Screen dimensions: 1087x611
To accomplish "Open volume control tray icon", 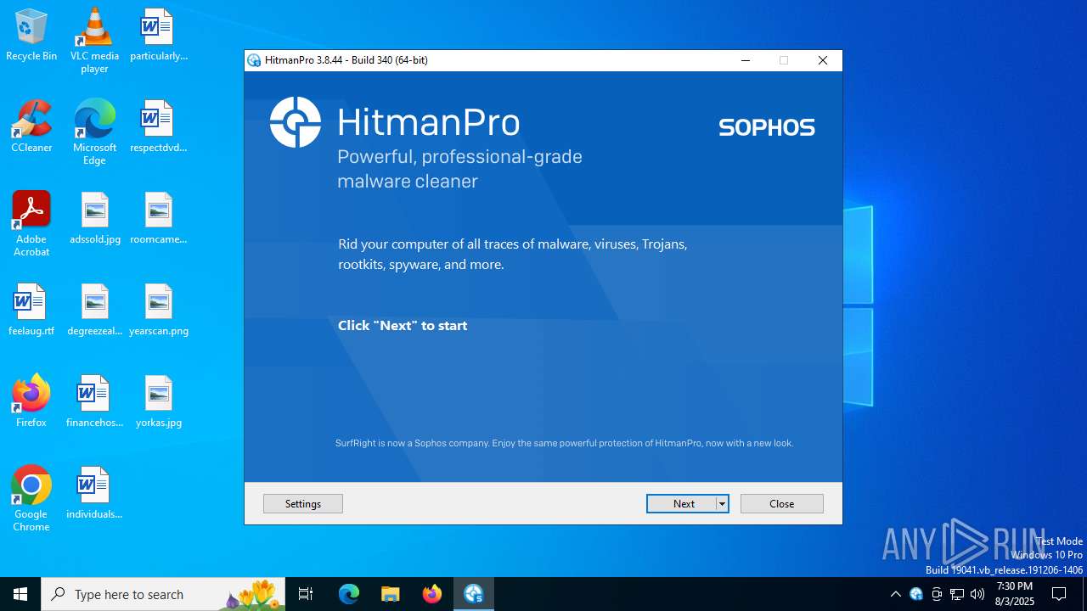I will (x=977, y=594).
